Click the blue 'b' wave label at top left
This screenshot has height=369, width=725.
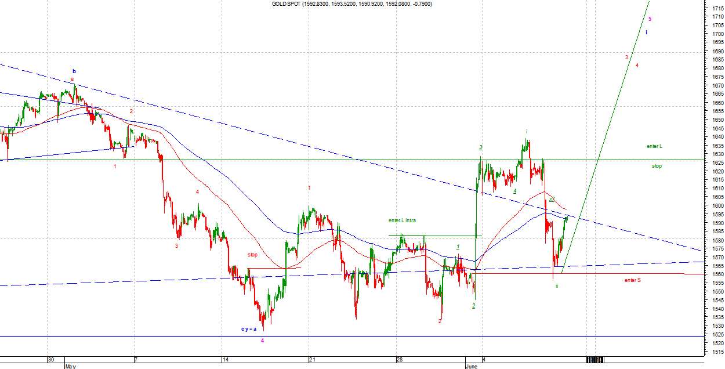[74, 71]
